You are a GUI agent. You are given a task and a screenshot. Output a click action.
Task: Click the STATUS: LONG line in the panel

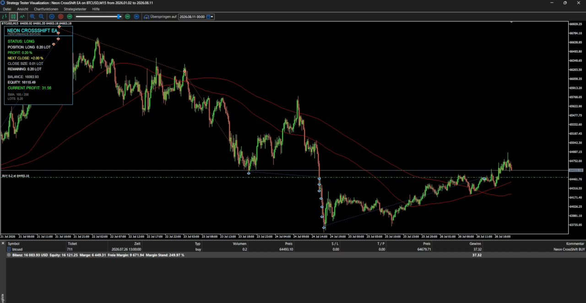21,42
